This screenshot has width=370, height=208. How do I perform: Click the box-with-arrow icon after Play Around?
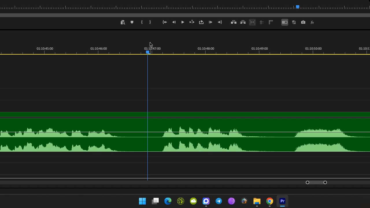201,22
